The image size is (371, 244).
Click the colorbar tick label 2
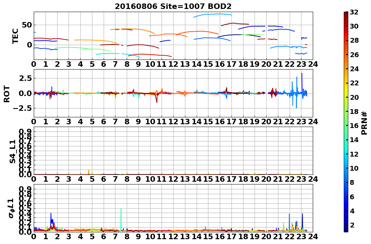click(352, 225)
